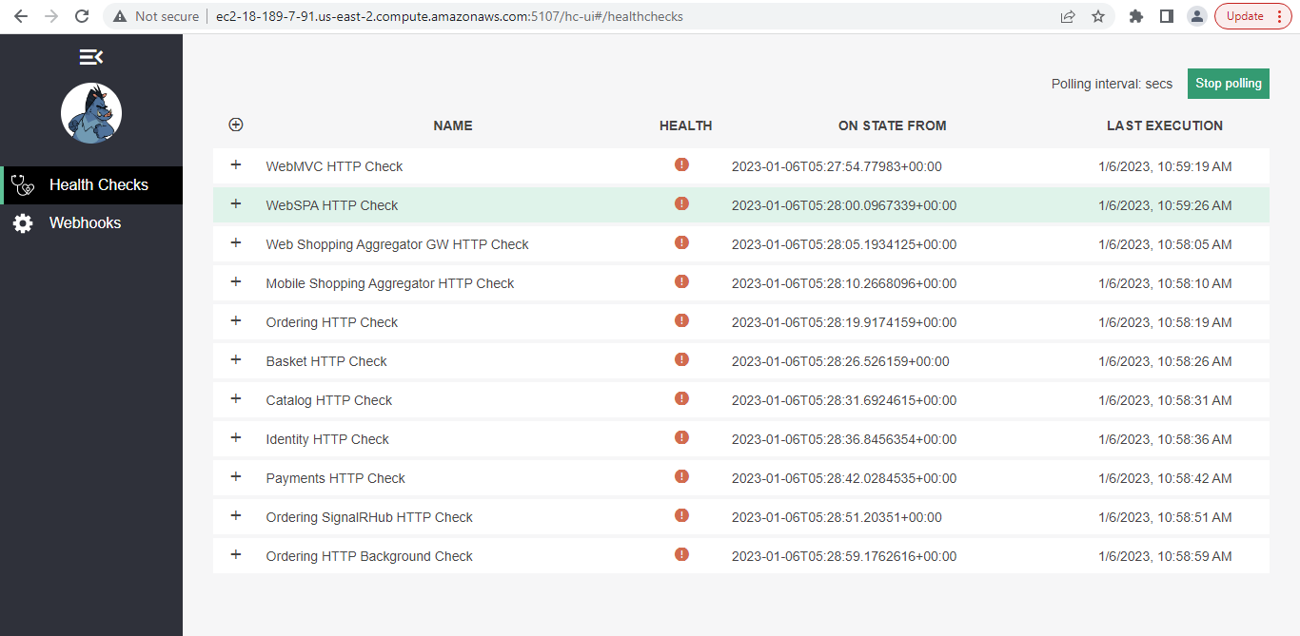Click the browser extensions puzzle icon
The image size is (1300, 636).
[x=1136, y=15]
